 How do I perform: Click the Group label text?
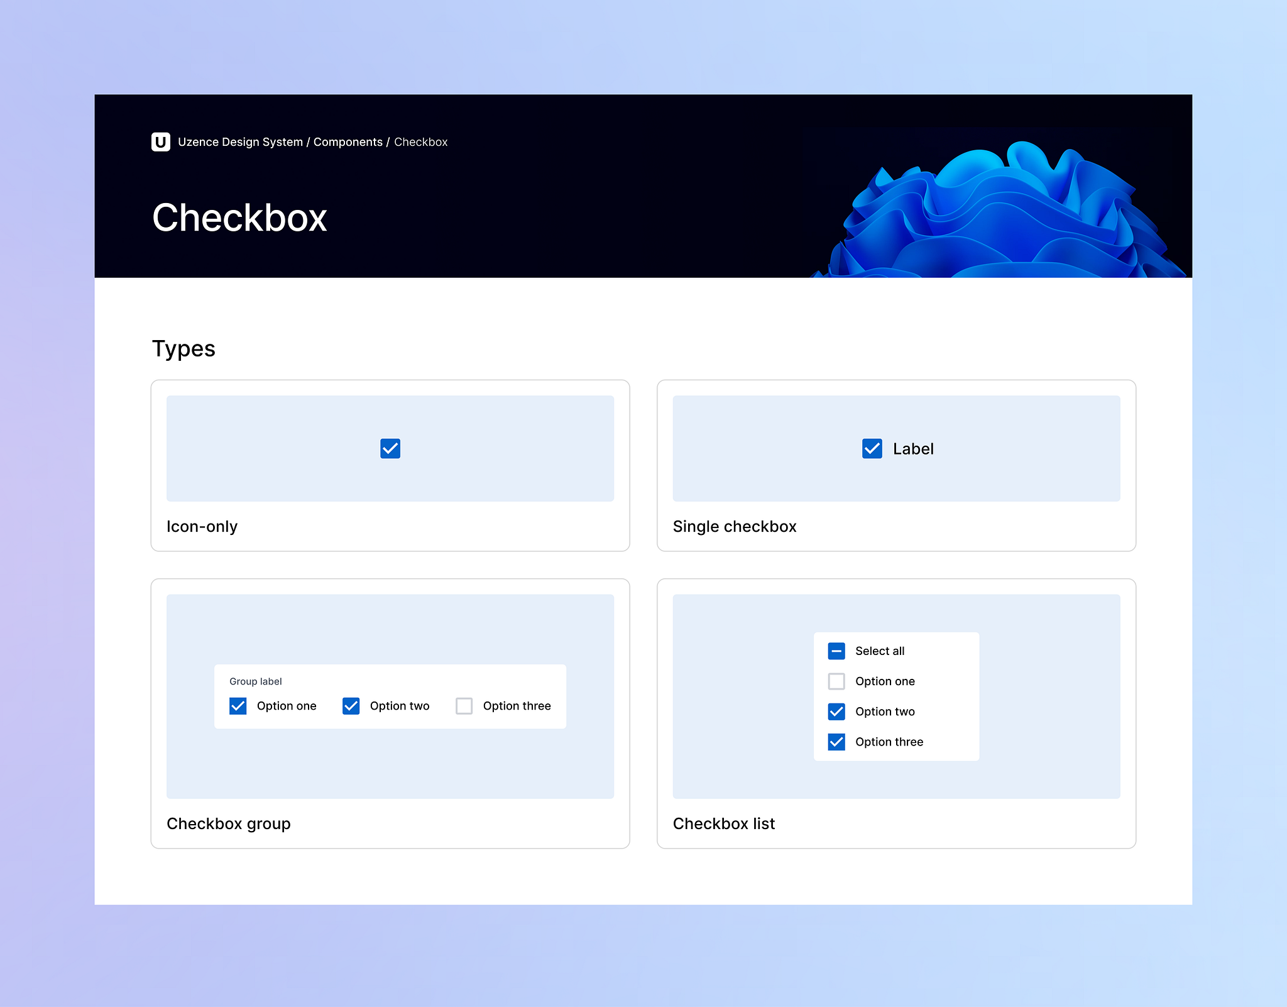tap(255, 681)
